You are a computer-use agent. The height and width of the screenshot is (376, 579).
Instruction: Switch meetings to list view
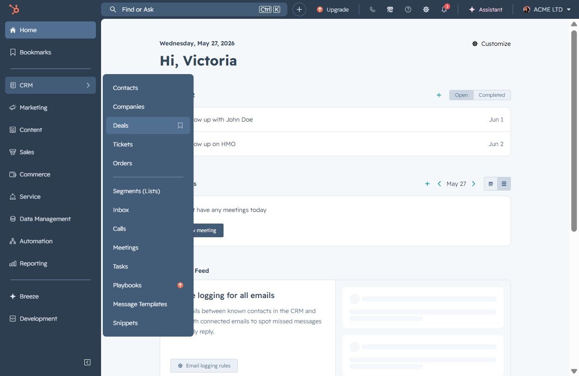click(504, 184)
